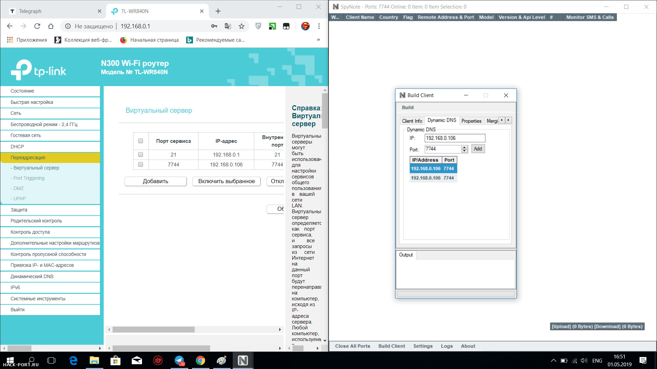This screenshot has height=369, width=657.
Task: Click the shield extension icon
Action: coord(258,26)
